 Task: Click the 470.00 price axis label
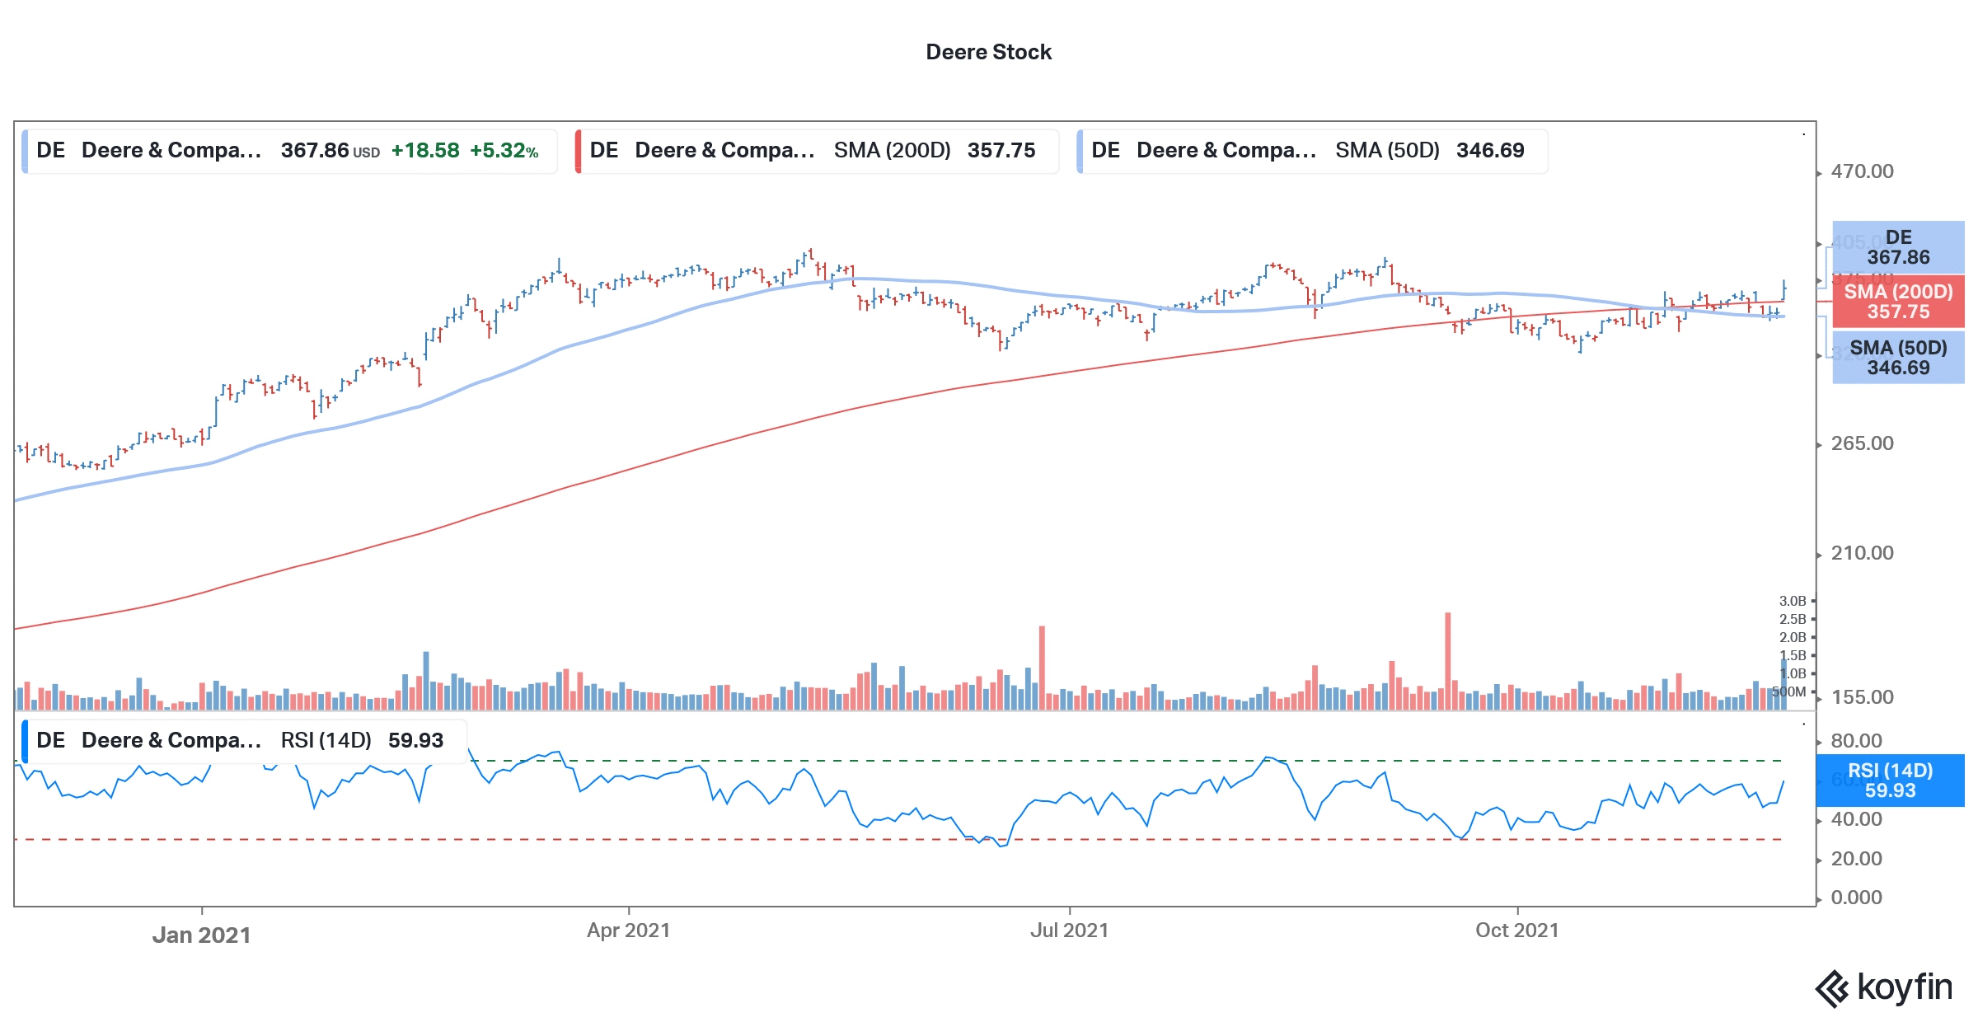(x=1862, y=171)
